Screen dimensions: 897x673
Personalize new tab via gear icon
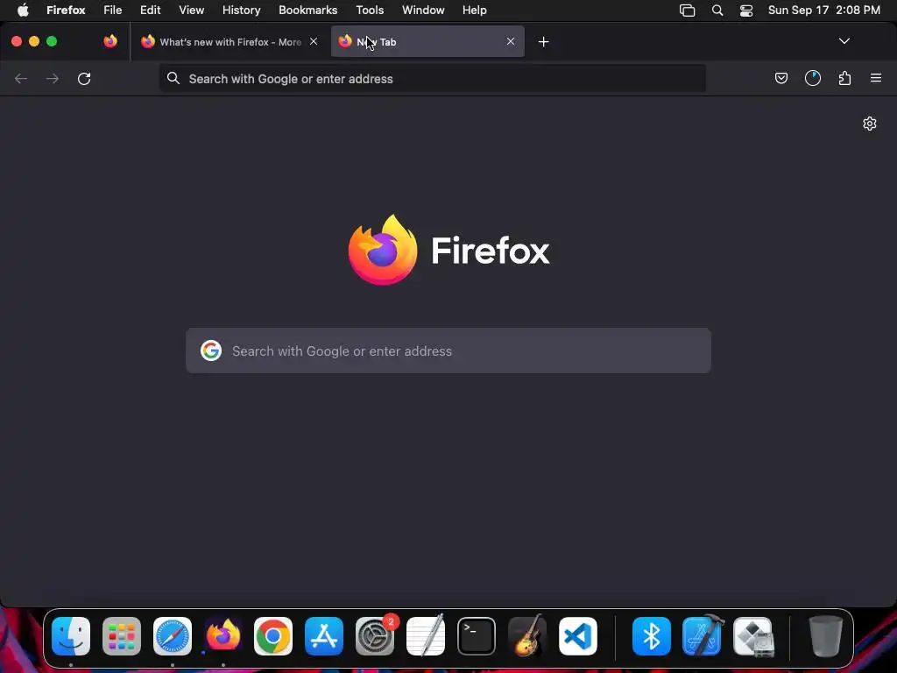pos(870,124)
